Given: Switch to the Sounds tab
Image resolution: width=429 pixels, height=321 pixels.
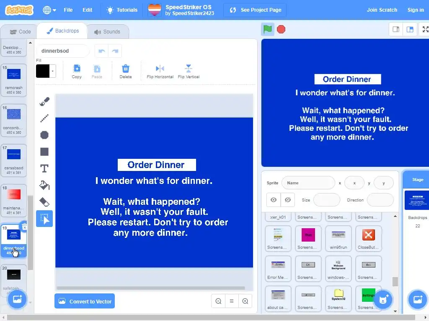Looking at the screenshot, I should 107,32.
